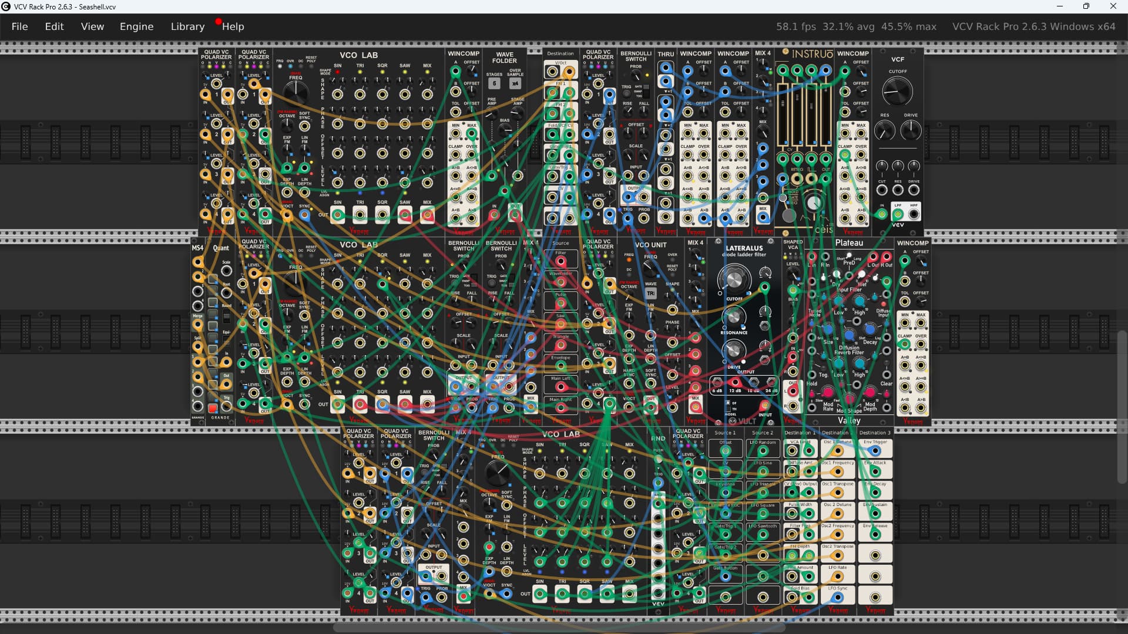
Task: Click Wave Folder OUT jack
Action: (x=515, y=215)
